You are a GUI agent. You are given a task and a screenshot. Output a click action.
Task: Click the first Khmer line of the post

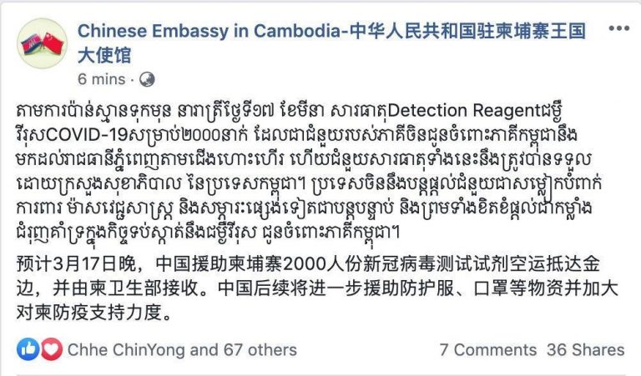[x=290, y=111]
